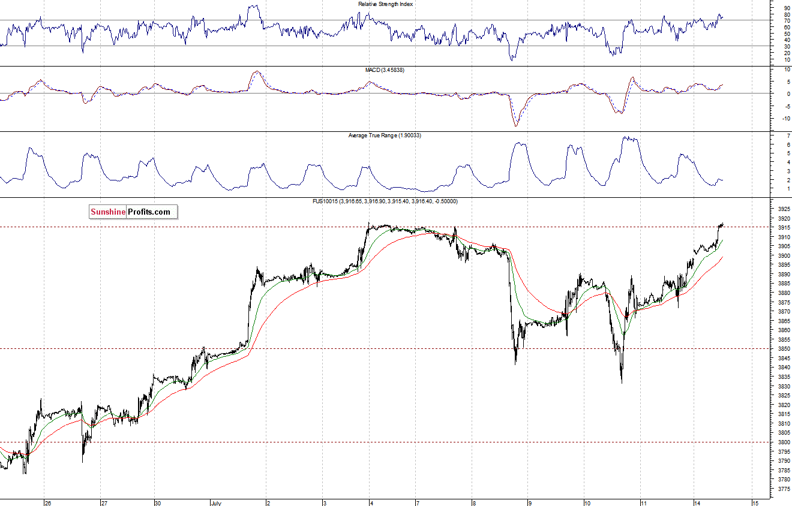Click the 7 date label on the time axis
The width and height of the screenshot is (792, 506).
pos(418,502)
